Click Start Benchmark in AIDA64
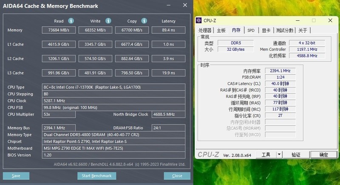The height and width of the screenshot is (185, 340). (97, 176)
